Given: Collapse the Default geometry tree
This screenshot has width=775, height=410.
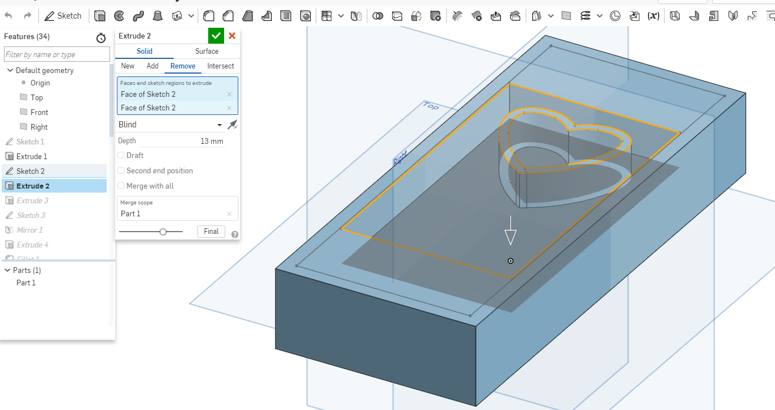Looking at the screenshot, I should [10, 70].
